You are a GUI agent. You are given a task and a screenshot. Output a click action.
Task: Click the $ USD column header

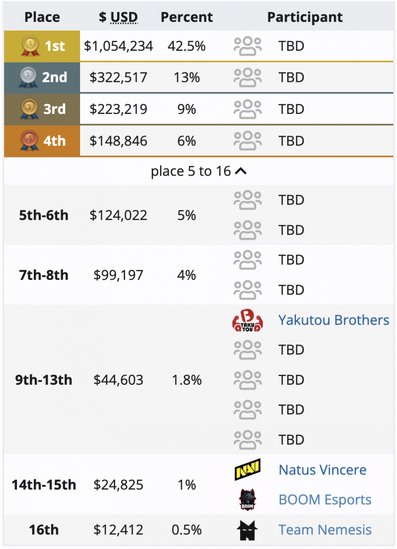tap(118, 17)
